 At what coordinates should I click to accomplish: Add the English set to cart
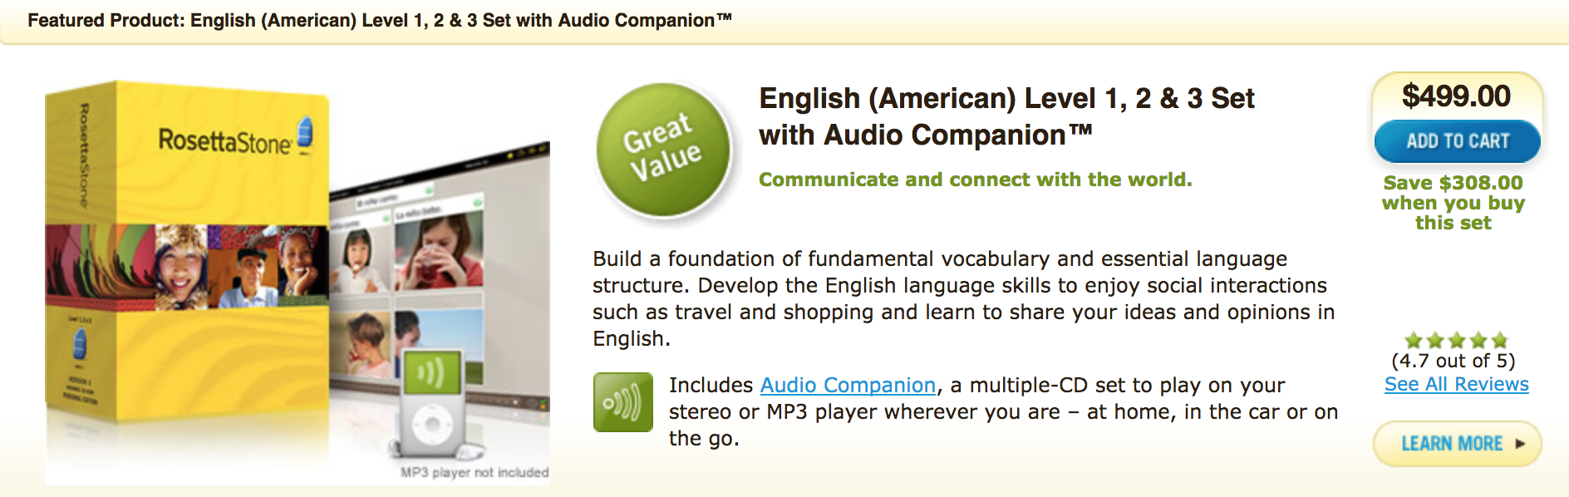[x=1458, y=141]
